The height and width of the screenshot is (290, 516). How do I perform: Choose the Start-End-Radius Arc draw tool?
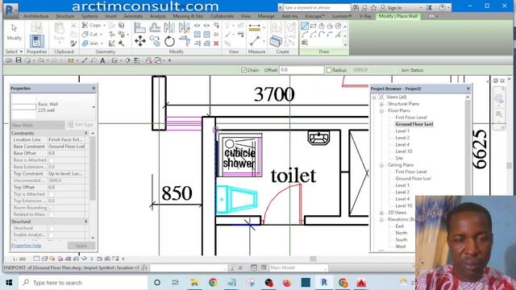[305, 34]
